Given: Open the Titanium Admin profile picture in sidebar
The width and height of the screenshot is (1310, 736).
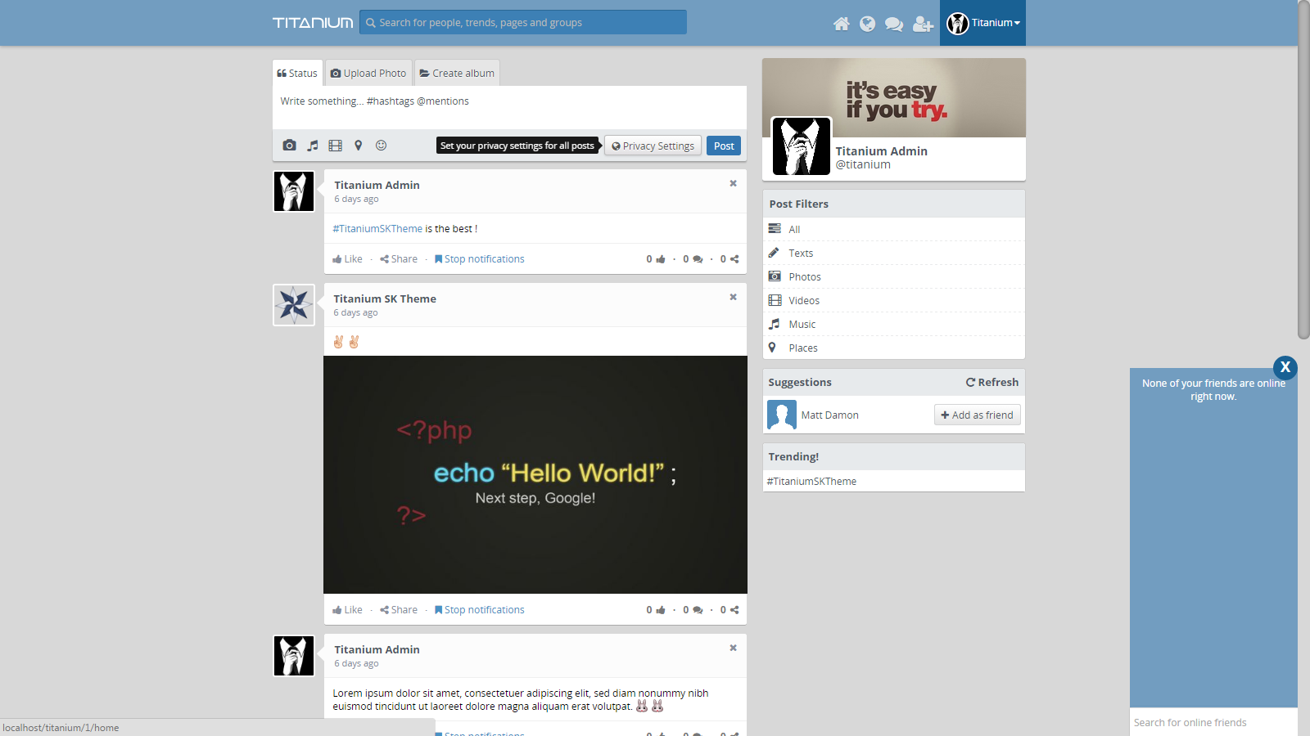Looking at the screenshot, I should tap(802, 146).
